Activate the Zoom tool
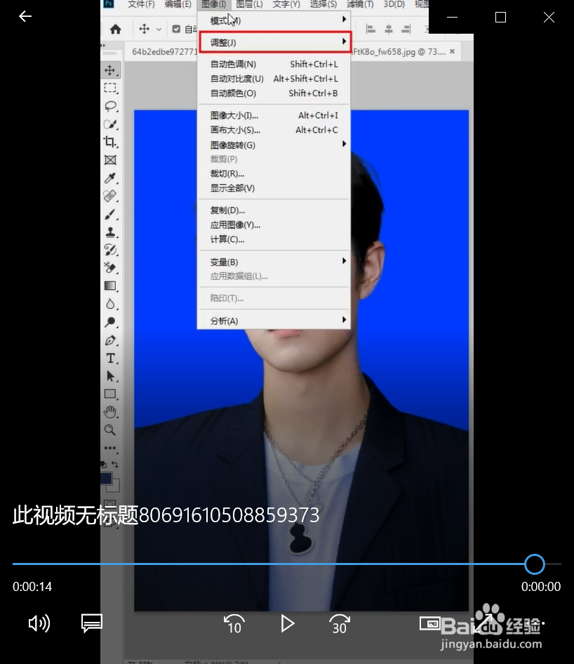574x664 pixels. click(x=111, y=430)
